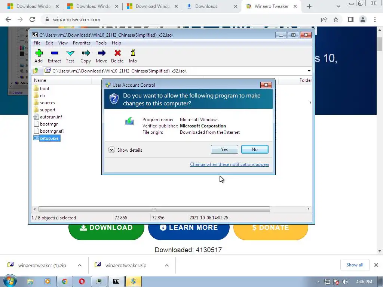Click the Move toolbar icon
Screen dimensions: 383x287
pyautogui.click(x=101, y=56)
